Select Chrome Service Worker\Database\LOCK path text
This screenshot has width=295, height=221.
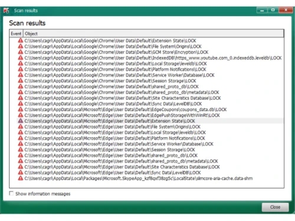point(119,75)
